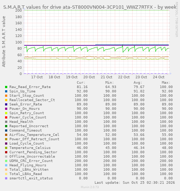The height and width of the screenshot is (191, 180).
Task: Click the Reported_Uncorrect green legend swatch
Action: pos(6,126)
